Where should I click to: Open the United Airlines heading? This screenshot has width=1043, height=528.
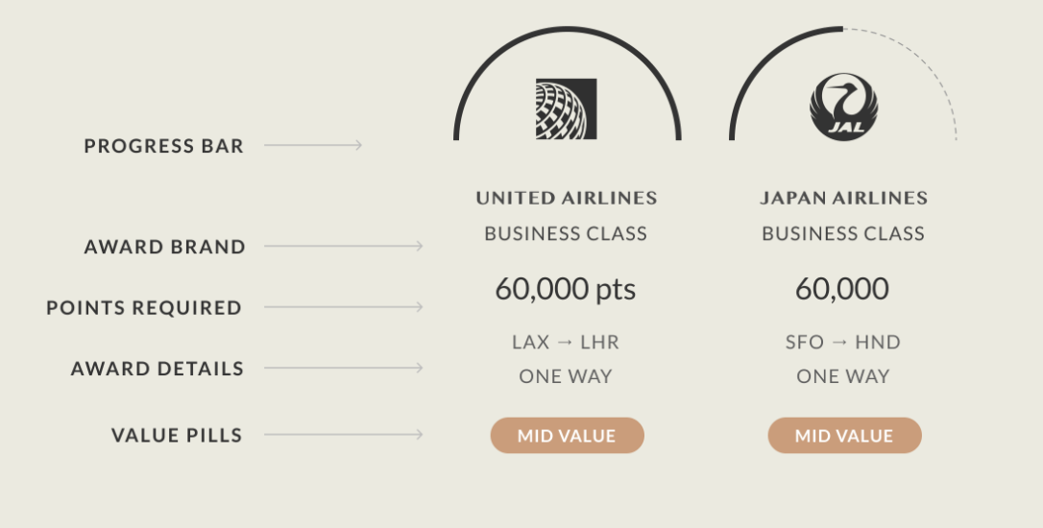coord(567,198)
